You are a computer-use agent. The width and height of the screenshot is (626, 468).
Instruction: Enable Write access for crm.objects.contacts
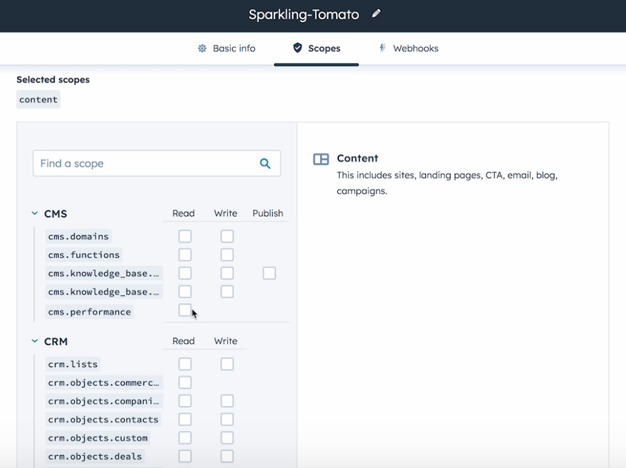pyautogui.click(x=227, y=419)
